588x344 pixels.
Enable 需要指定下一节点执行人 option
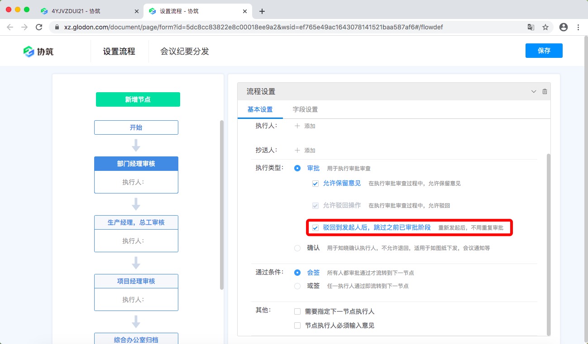[x=297, y=311]
